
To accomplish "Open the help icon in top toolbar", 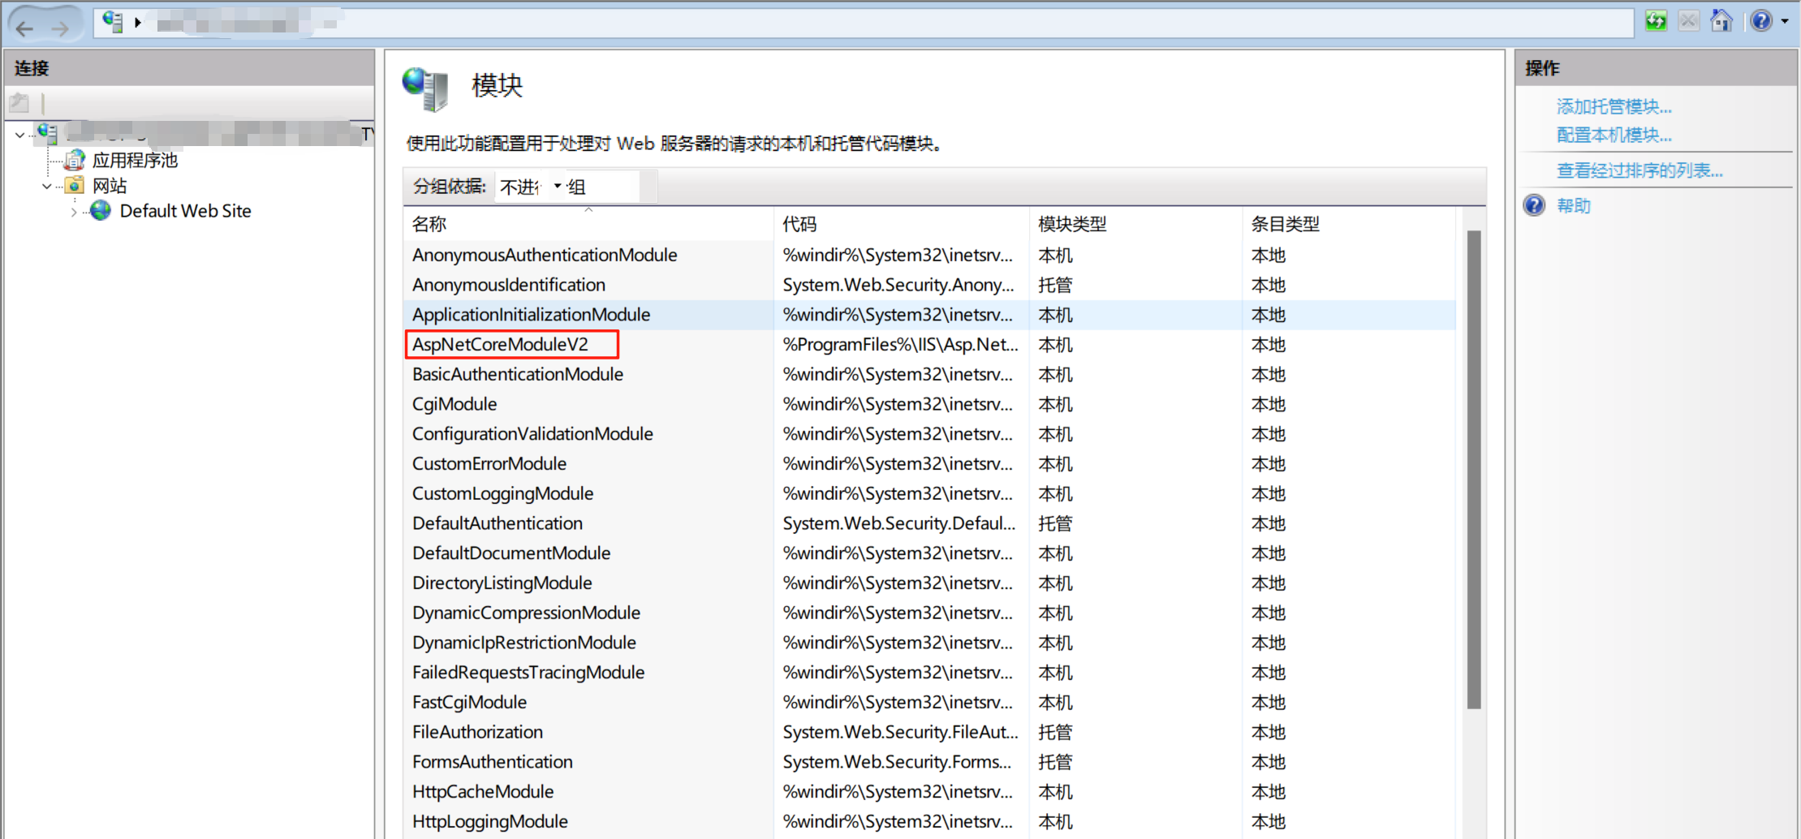I will point(1760,21).
